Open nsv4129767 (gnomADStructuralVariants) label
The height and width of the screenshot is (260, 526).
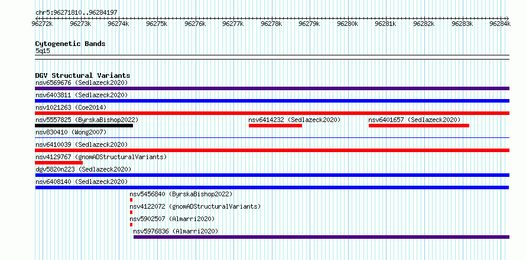(101, 157)
